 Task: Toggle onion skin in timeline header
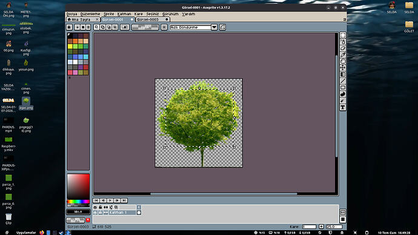point(116,207)
